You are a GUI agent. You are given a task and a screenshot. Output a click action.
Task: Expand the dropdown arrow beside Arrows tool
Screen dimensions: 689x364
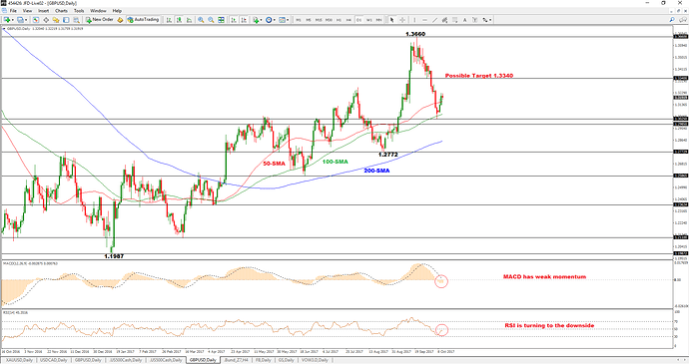click(x=490, y=20)
